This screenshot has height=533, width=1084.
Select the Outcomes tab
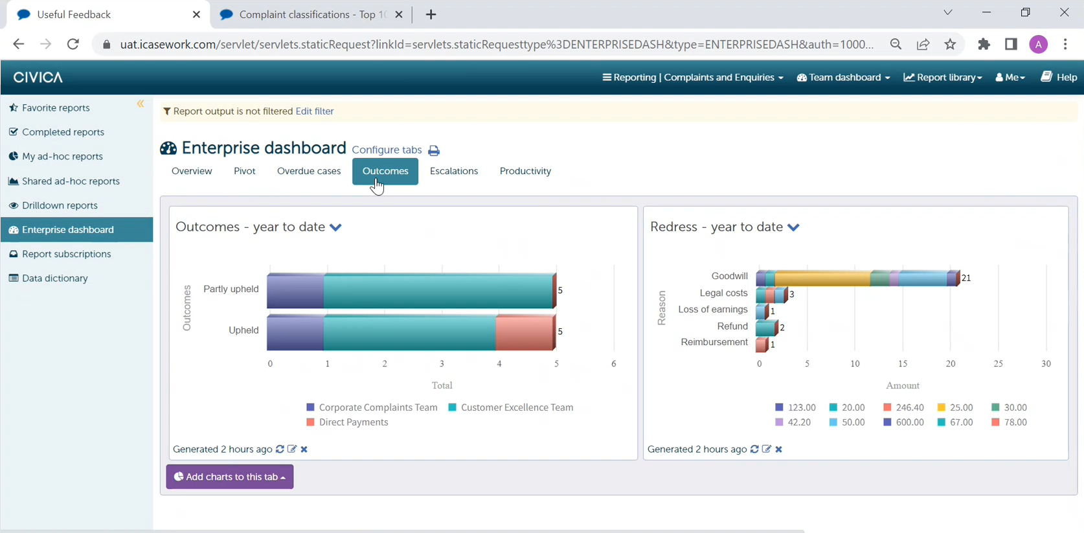(385, 172)
